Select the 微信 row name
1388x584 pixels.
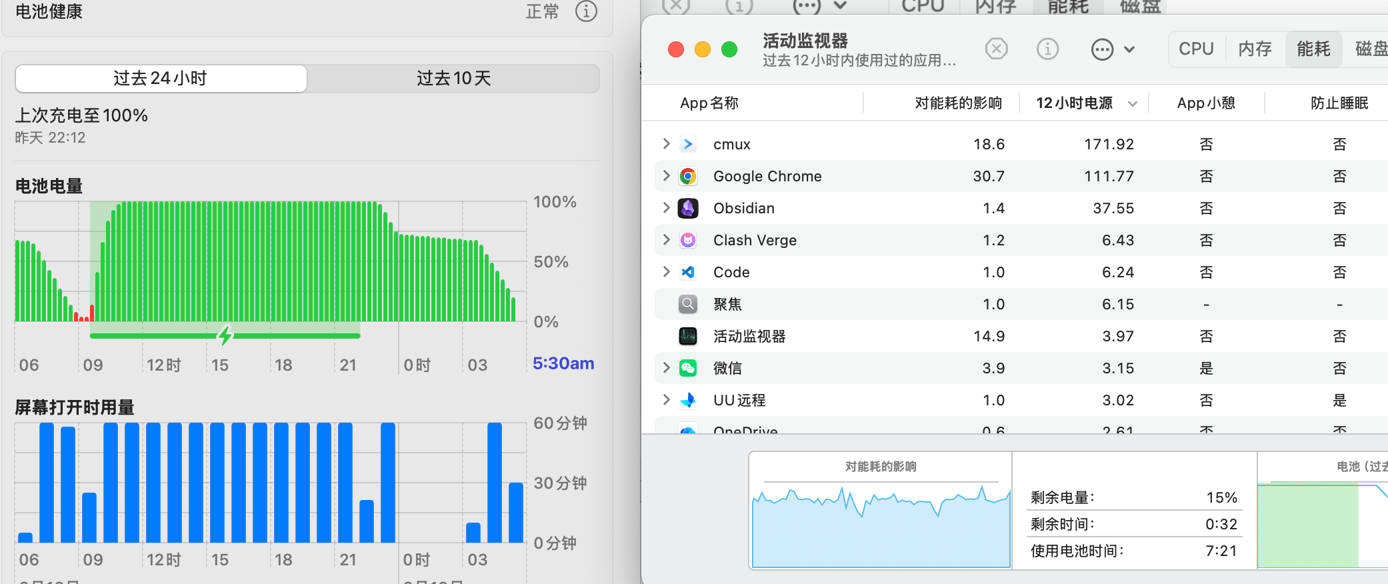[727, 368]
